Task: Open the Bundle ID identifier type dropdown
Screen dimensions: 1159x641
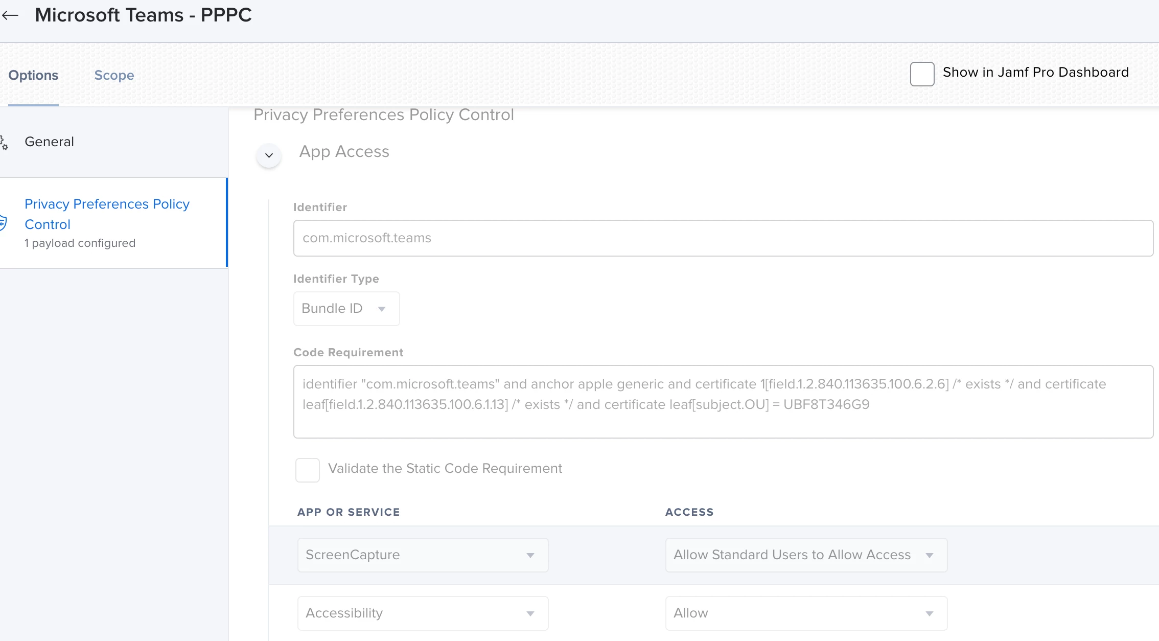Action: coord(346,308)
